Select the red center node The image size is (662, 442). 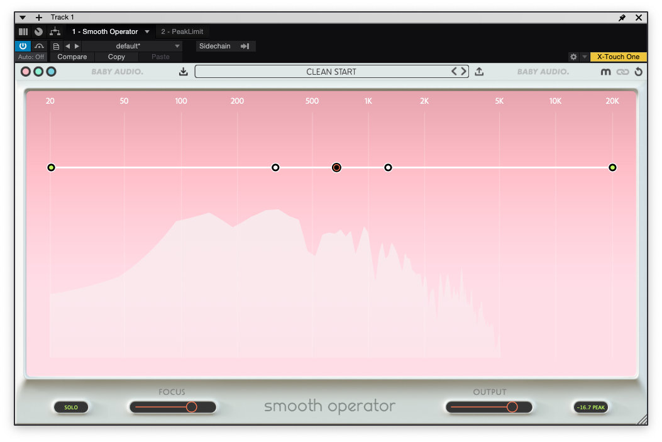pyautogui.click(x=336, y=168)
